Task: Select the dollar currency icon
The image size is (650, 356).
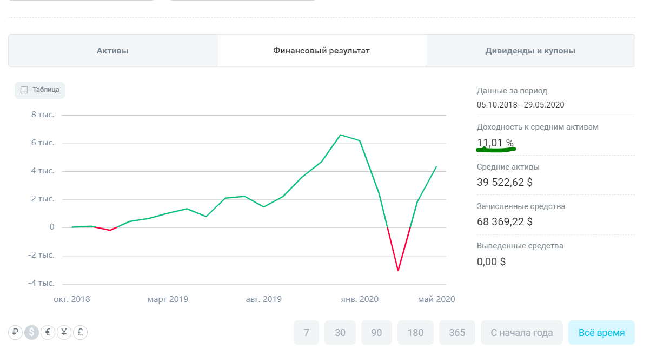Action: (32, 333)
